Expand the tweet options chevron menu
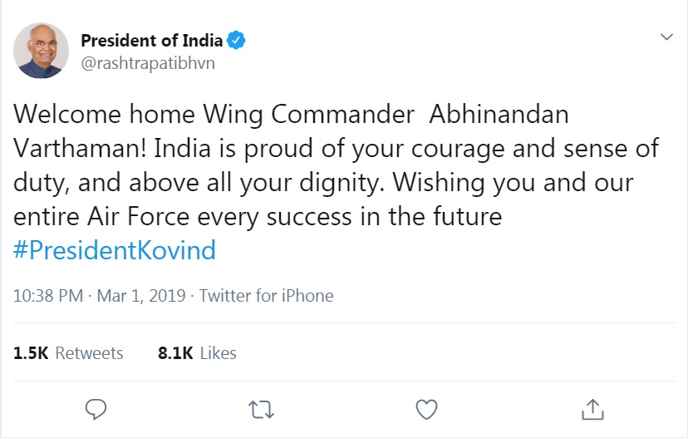This screenshot has height=438, width=688. point(666,37)
